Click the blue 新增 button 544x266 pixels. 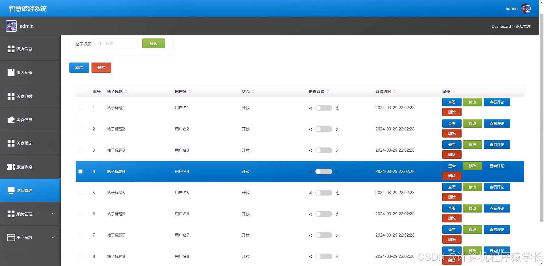(x=79, y=68)
